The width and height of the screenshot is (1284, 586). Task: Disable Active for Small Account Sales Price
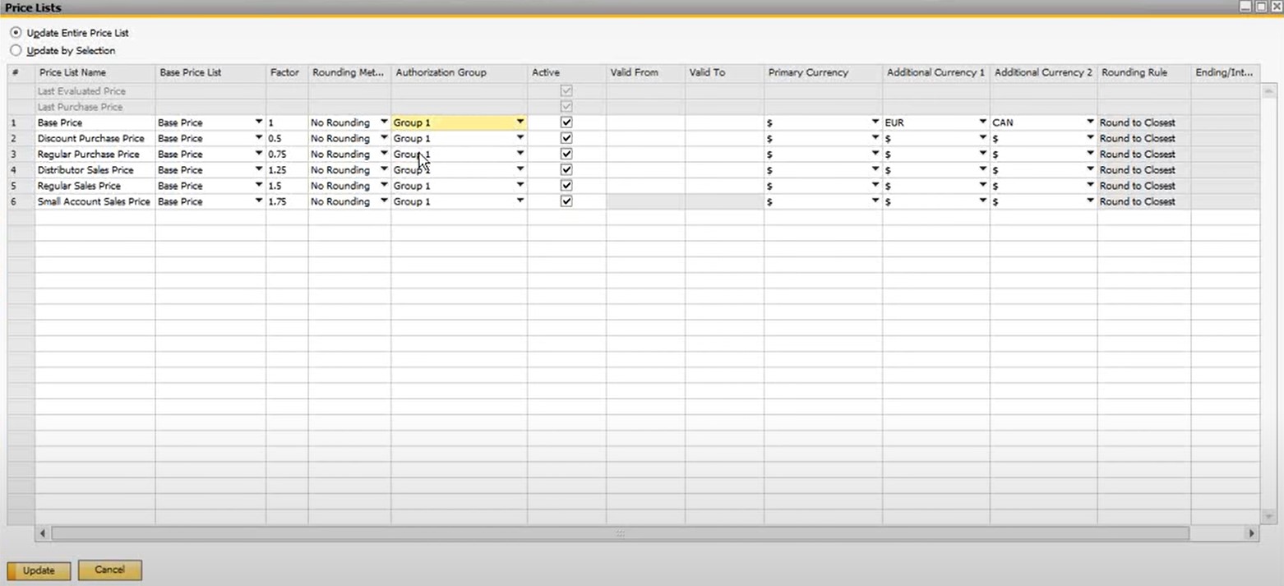(566, 201)
